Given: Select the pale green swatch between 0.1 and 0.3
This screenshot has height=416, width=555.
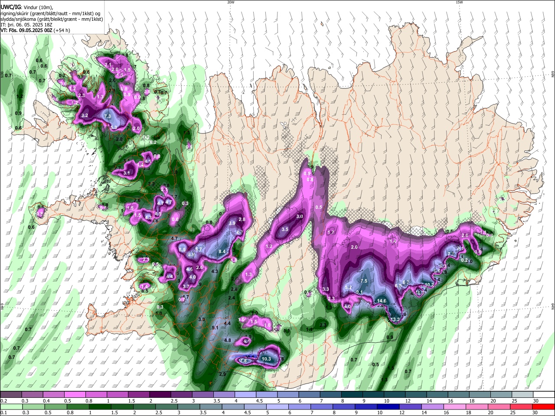Looking at the screenshot, I should (x=11, y=406).
